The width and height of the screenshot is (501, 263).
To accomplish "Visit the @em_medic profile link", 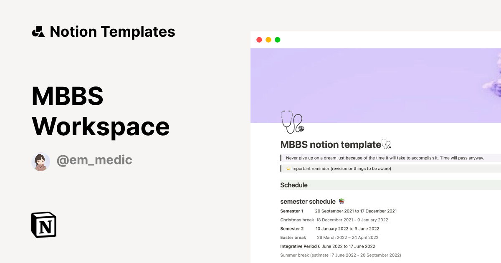I will [94, 160].
